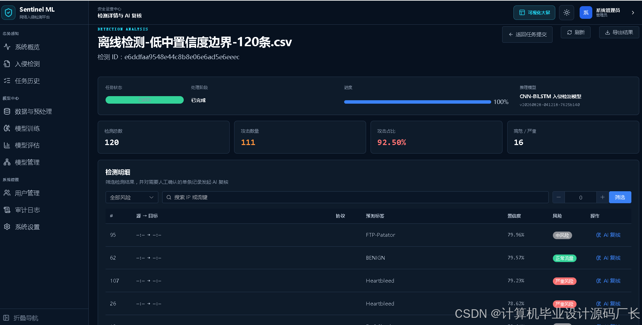Click the 用户管理 people icon
This screenshot has height=325, width=642.
pos(7,193)
